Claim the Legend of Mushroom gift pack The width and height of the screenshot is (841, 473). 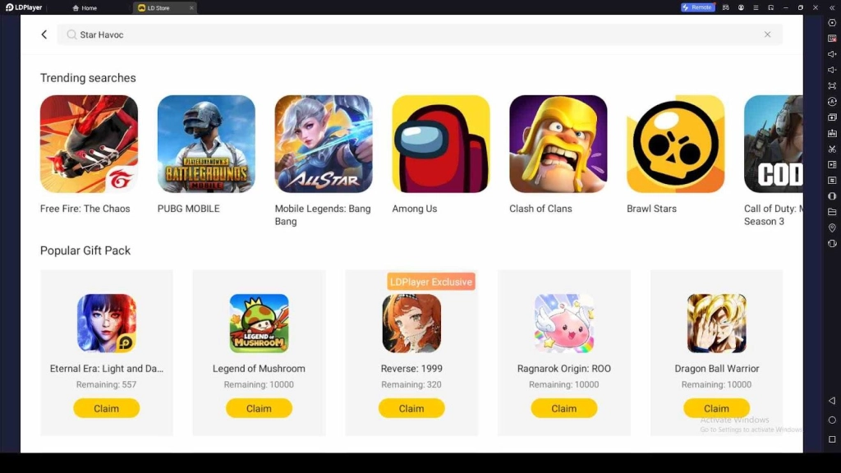point(259,408)
